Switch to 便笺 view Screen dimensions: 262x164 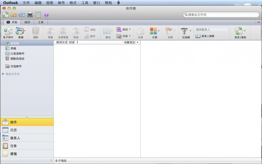click(x=27, y=154)
